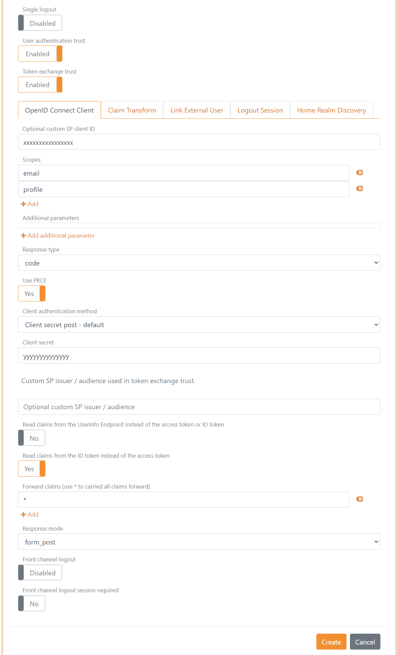
Task: Open the Home Realm Discovery tab
Action: point(331,110)
